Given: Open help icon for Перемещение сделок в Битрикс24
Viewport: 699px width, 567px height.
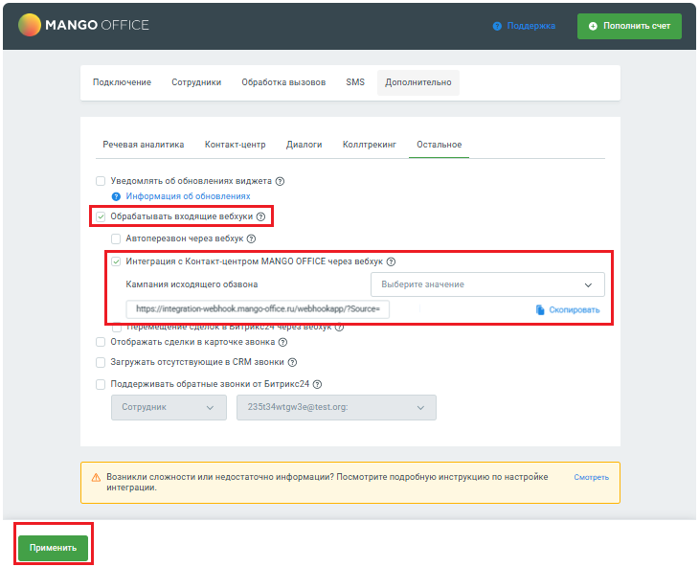Looking at the screenshot, I should pyautogui.click(x=339, y=328).
